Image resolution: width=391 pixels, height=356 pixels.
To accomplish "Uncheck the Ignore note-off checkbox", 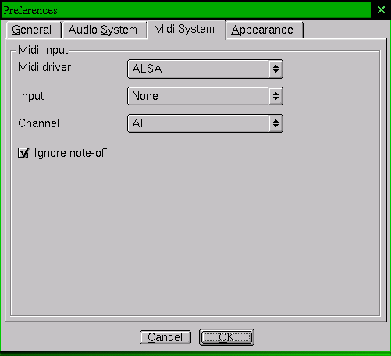I will click(23, 153).
